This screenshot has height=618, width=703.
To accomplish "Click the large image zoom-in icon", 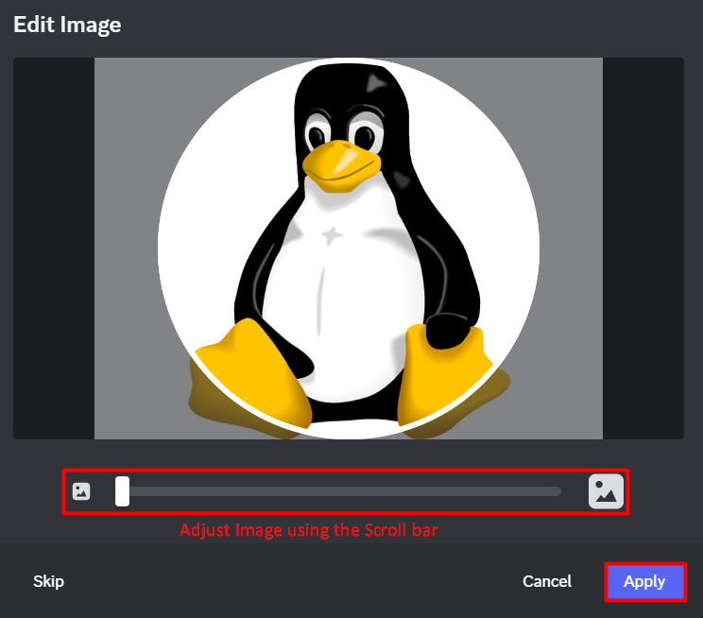I will [606, 491].
